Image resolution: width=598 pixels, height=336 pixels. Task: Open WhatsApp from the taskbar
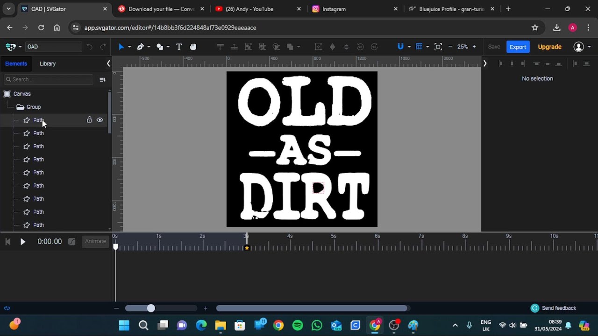pos(317,325)
